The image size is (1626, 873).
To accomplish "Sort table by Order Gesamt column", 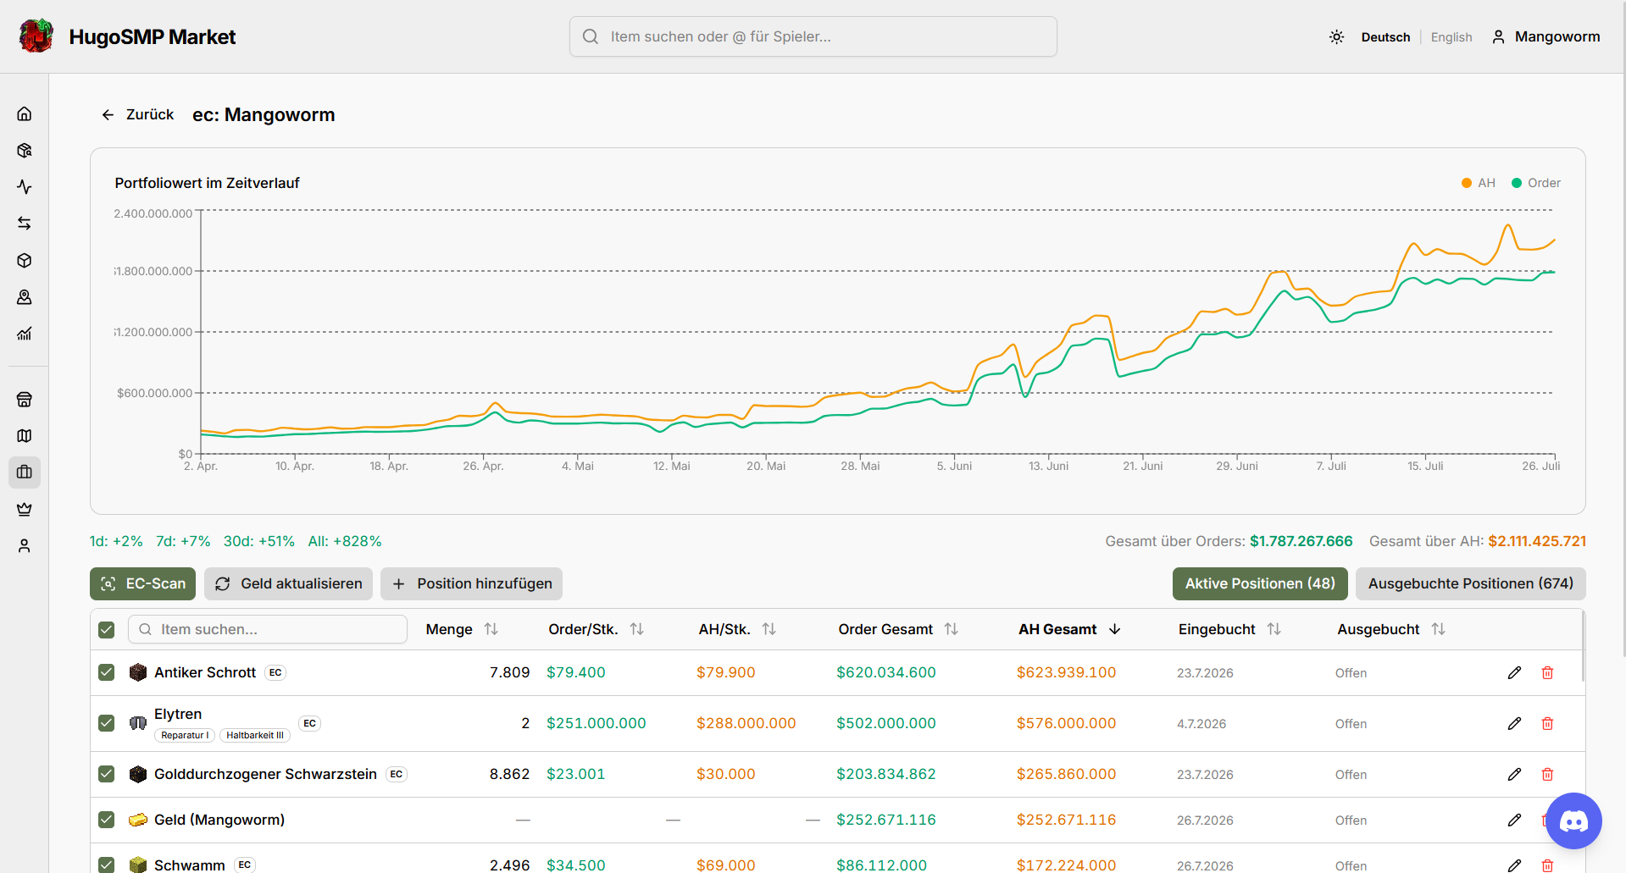I will 898,630.
